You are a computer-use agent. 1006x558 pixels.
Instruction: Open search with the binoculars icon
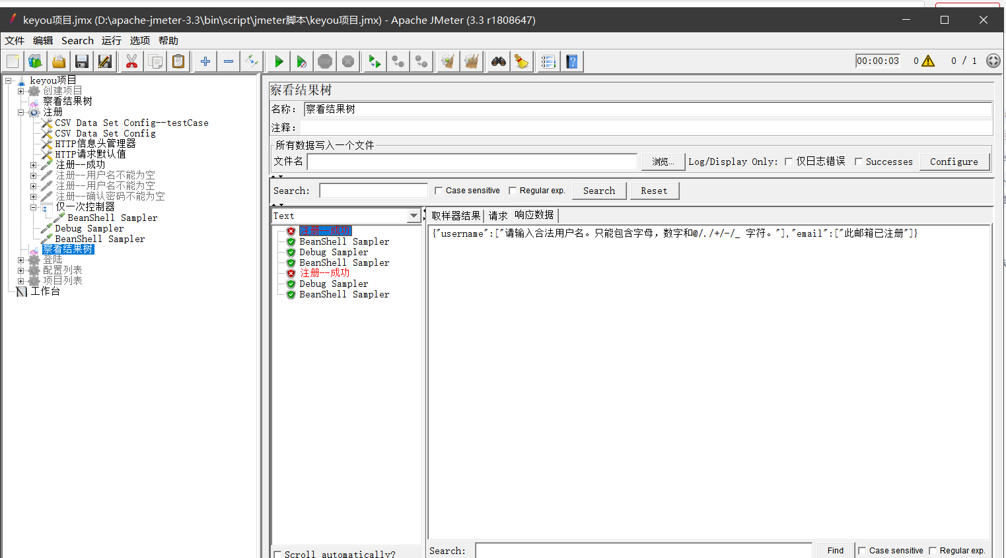click(498, 61)
